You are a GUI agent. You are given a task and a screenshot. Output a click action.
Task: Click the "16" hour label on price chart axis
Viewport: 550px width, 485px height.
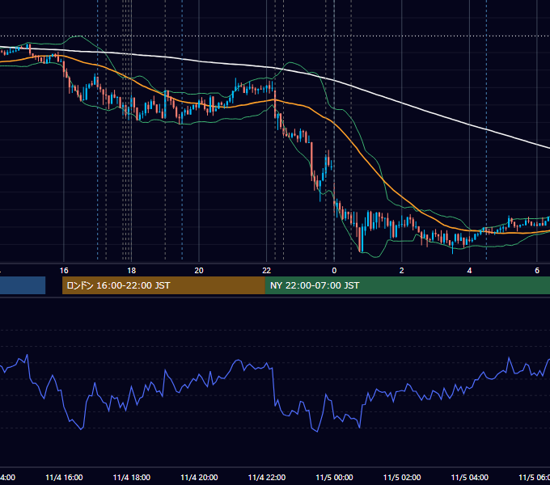click(x=64, y=271)
